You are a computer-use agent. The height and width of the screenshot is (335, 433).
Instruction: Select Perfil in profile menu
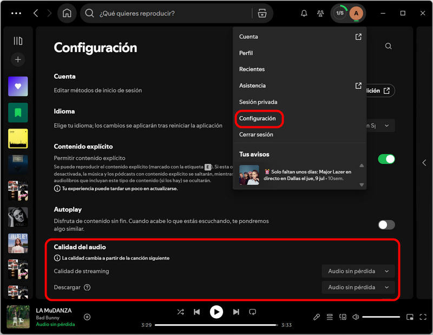coord(300,53)
